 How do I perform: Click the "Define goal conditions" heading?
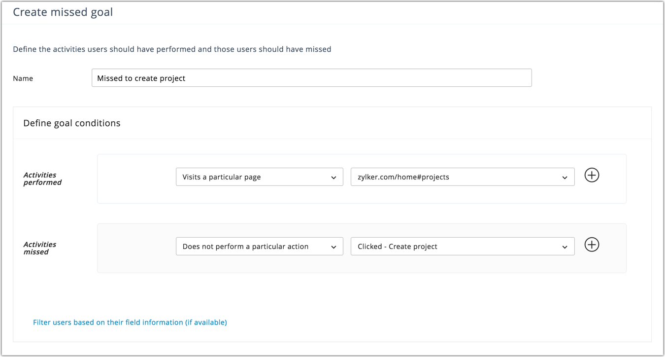coord(71,123)
